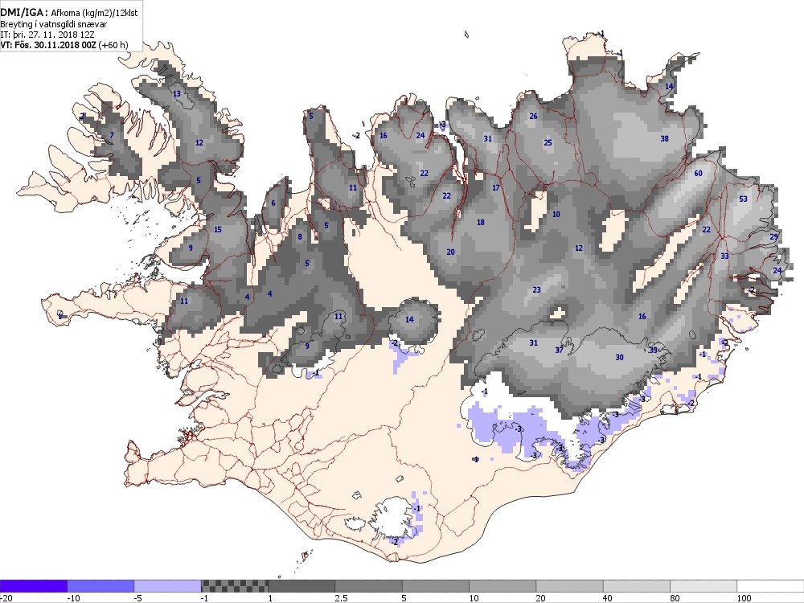
Task: Click the map value 7 in the Westfjords
Action: pos(112,136)
